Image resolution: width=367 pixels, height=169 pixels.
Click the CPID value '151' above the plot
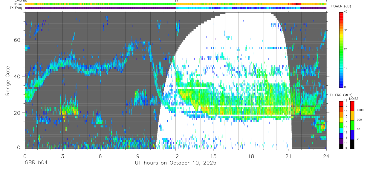click(175, 1)
